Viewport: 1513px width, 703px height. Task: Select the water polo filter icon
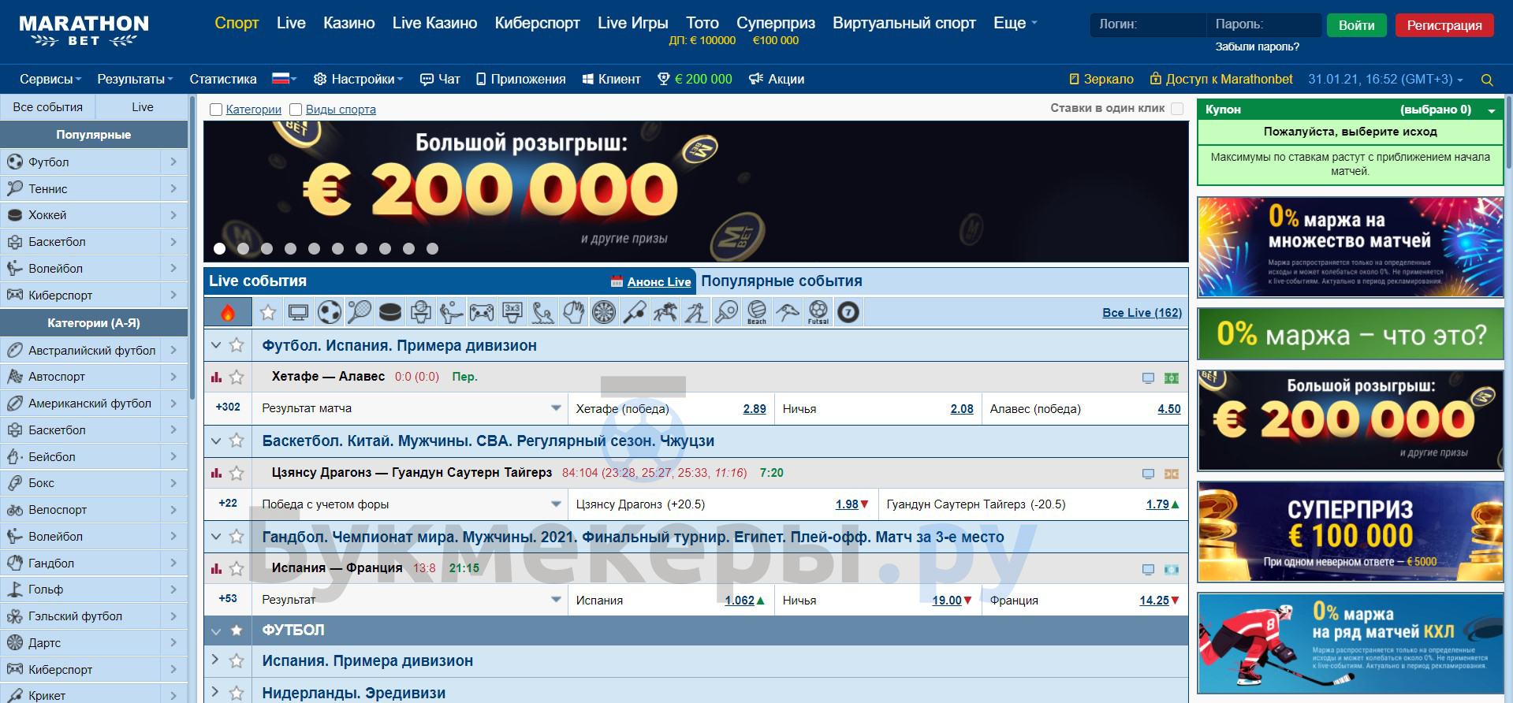click(543, 313)
